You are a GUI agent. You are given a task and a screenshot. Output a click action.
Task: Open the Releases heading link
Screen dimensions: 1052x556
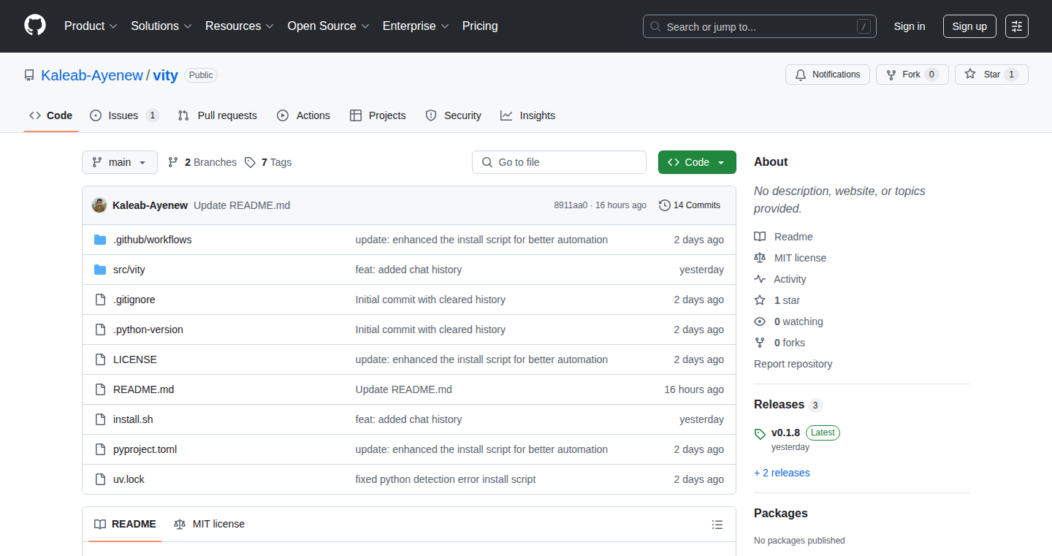coord(788,405)
